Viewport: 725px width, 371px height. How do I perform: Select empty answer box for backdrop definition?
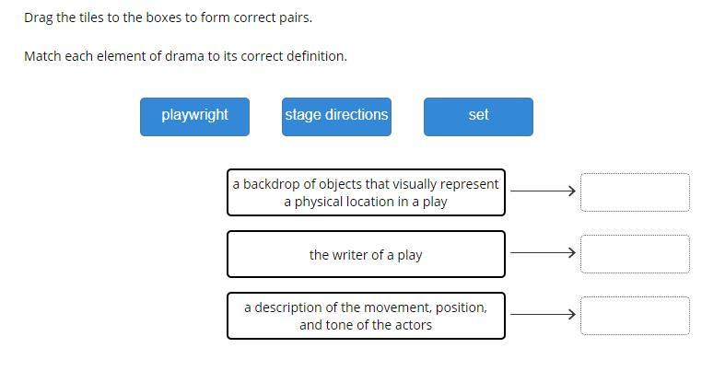coord(635,191)
